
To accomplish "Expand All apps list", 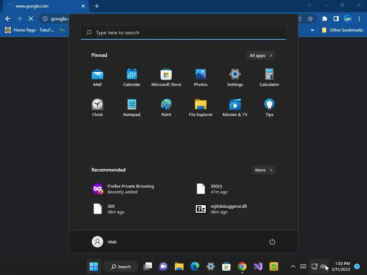I will (x=261, y=56).
